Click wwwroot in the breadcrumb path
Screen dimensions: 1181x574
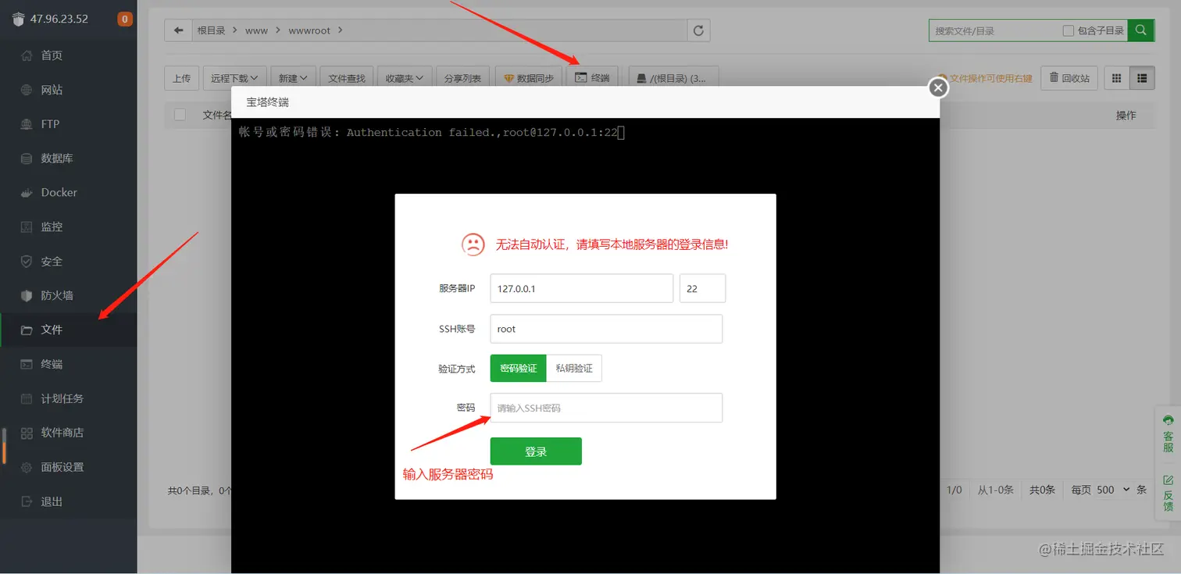click(309, 30)
